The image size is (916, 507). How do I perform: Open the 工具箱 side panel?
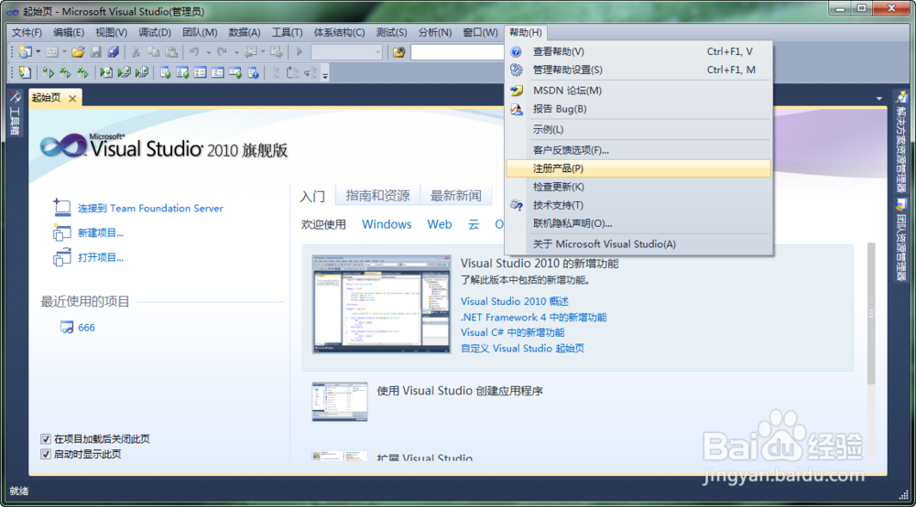(15, 113)
